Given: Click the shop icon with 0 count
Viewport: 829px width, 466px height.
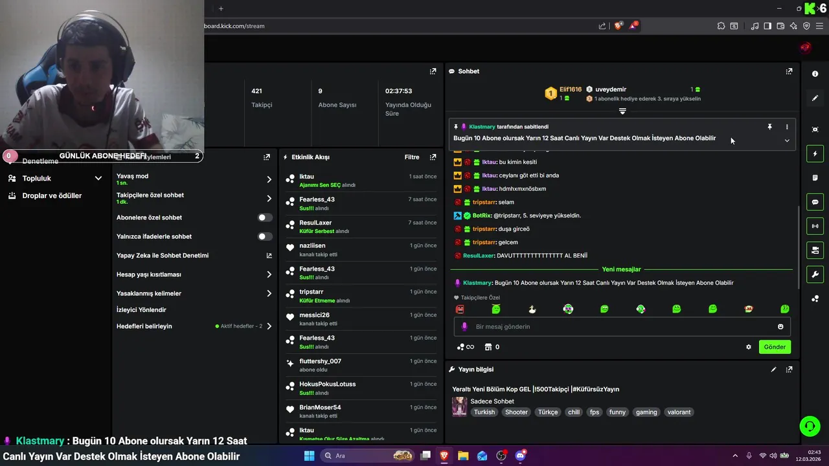Looking at the screenshot, I should (492, 347).
